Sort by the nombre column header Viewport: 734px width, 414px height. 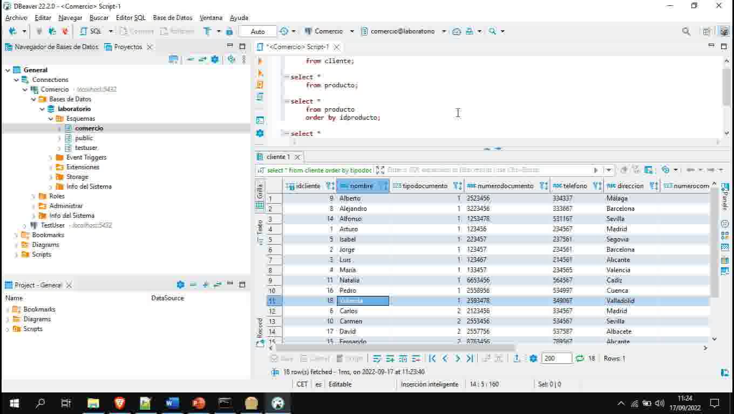[361, 186]
